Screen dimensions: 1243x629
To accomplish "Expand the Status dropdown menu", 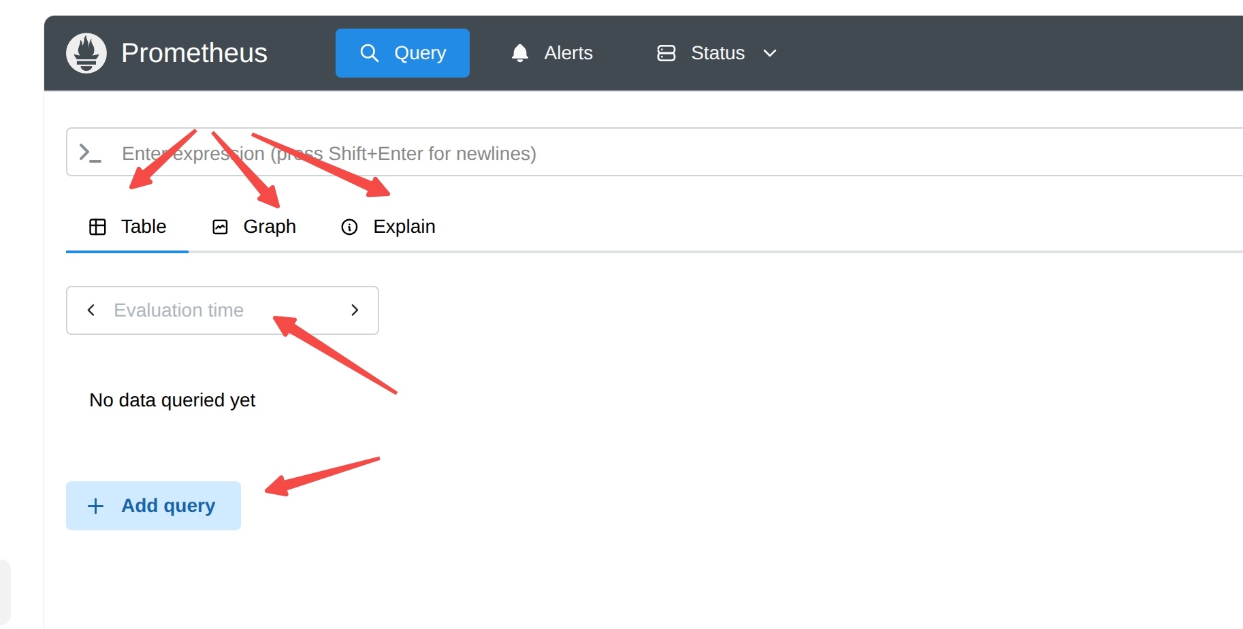I will [x=717, y=53].
